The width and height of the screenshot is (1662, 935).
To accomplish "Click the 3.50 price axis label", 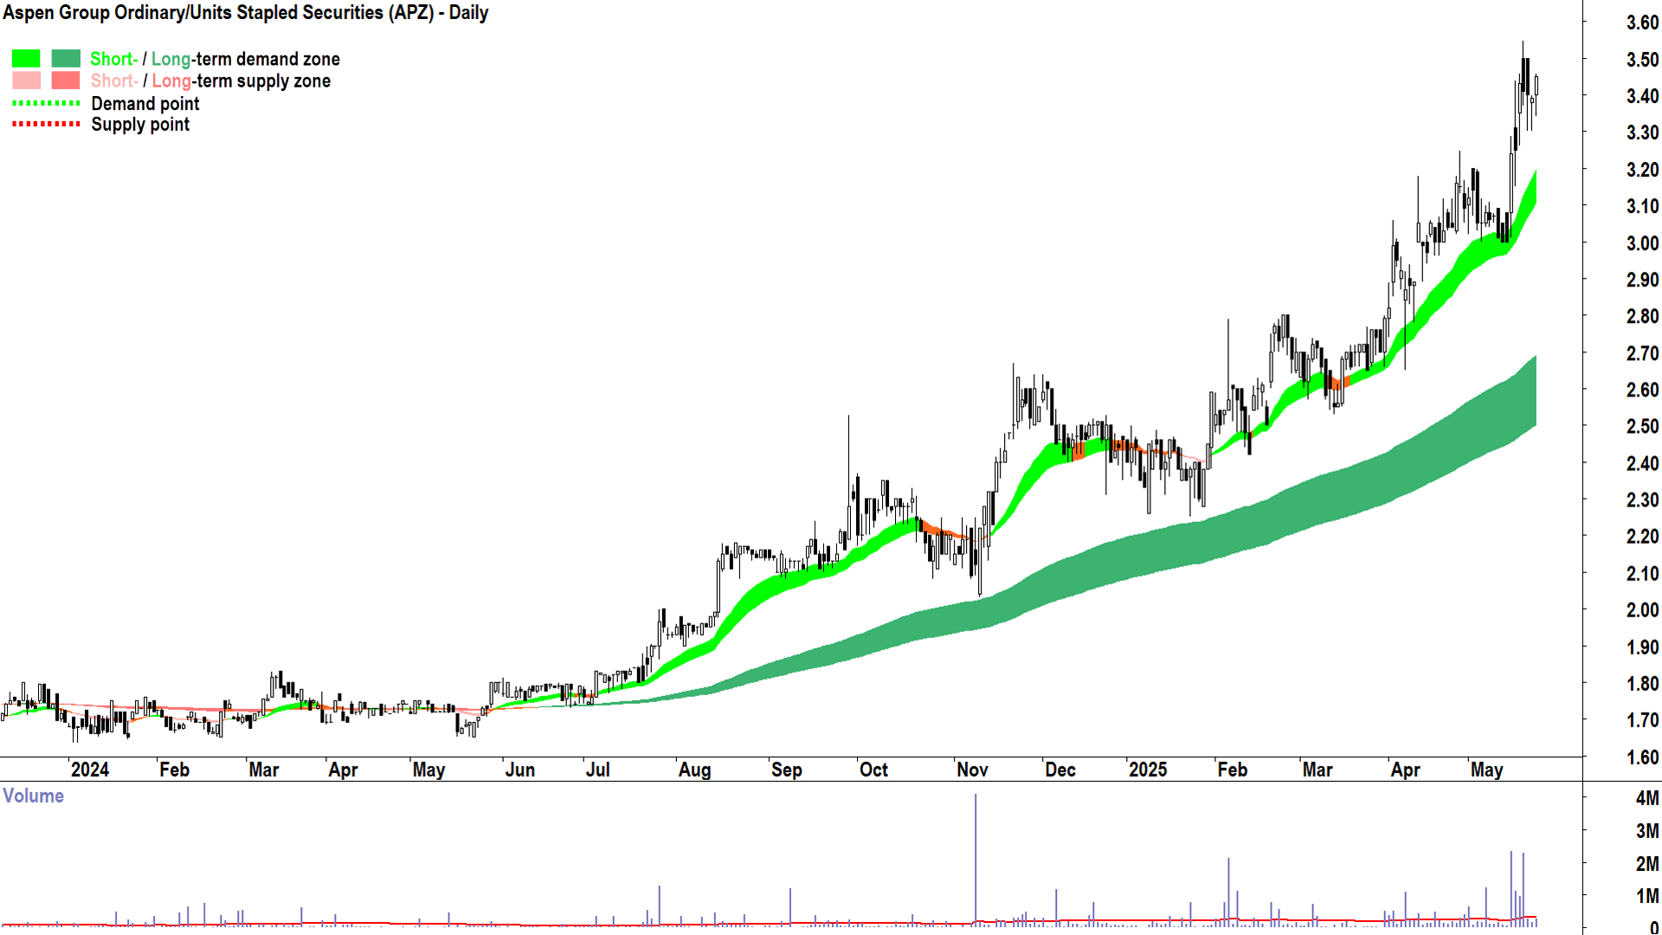I will pos(1642,60).
